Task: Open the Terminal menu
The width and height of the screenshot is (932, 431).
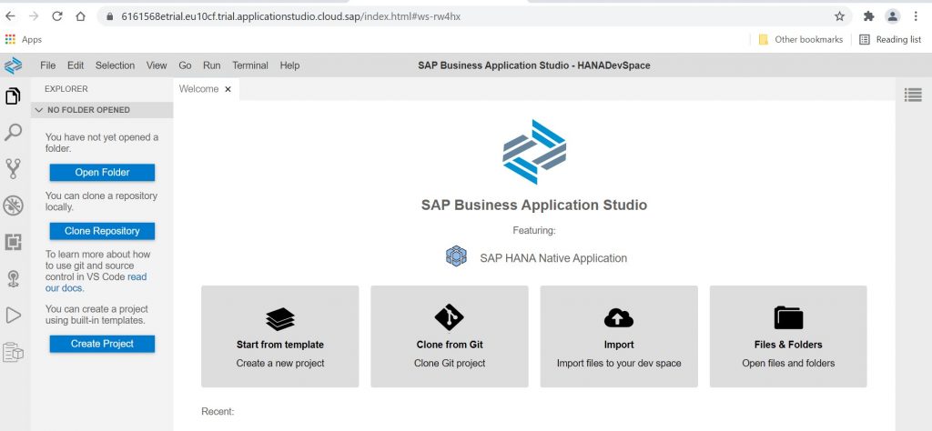Action: pos(249,65)
